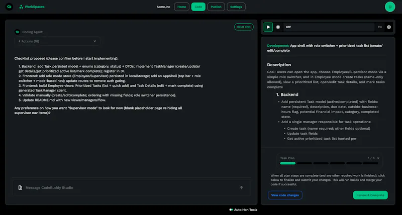Click Review & Complete button

(x=370, y=195)
